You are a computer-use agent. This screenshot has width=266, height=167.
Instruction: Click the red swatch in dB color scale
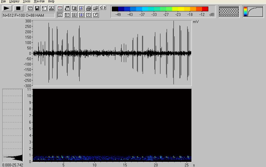(205, 9)
